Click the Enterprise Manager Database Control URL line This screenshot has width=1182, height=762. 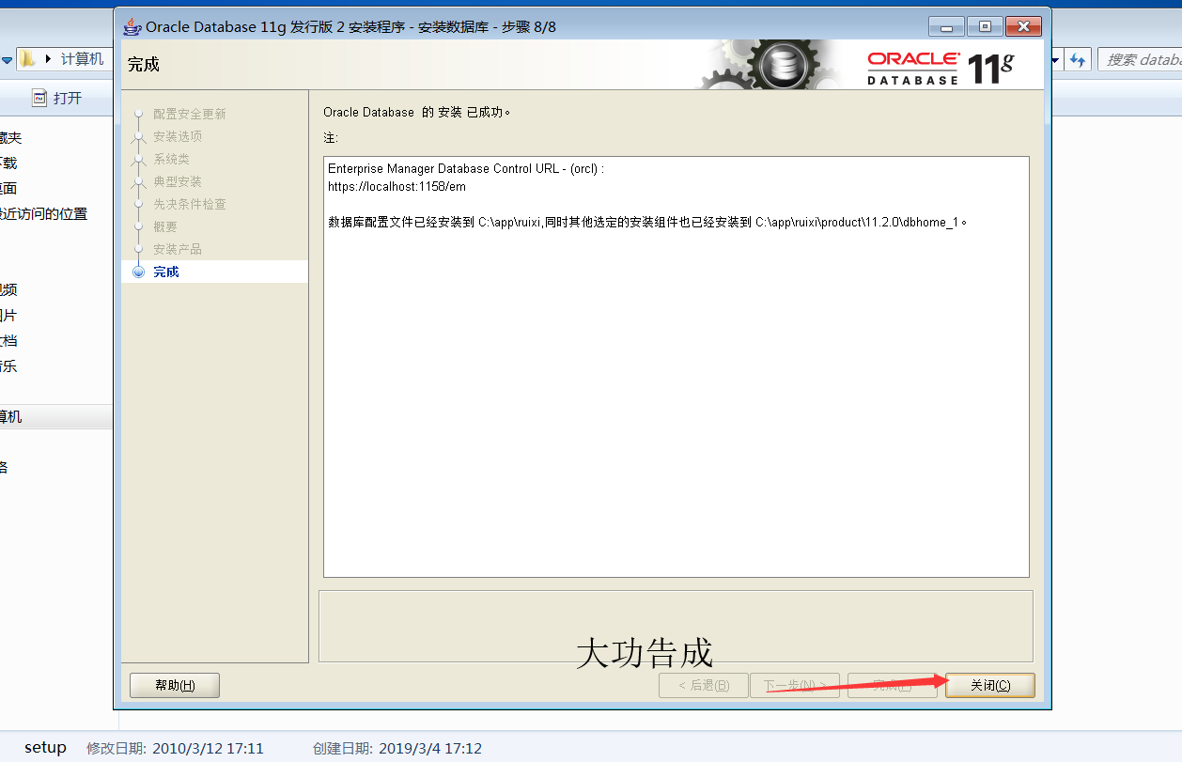(466, 168)
